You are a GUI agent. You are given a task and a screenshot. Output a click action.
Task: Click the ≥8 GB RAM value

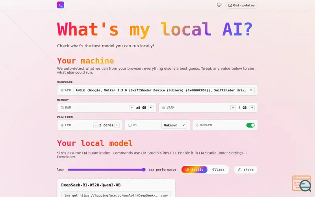pos(141,108)
